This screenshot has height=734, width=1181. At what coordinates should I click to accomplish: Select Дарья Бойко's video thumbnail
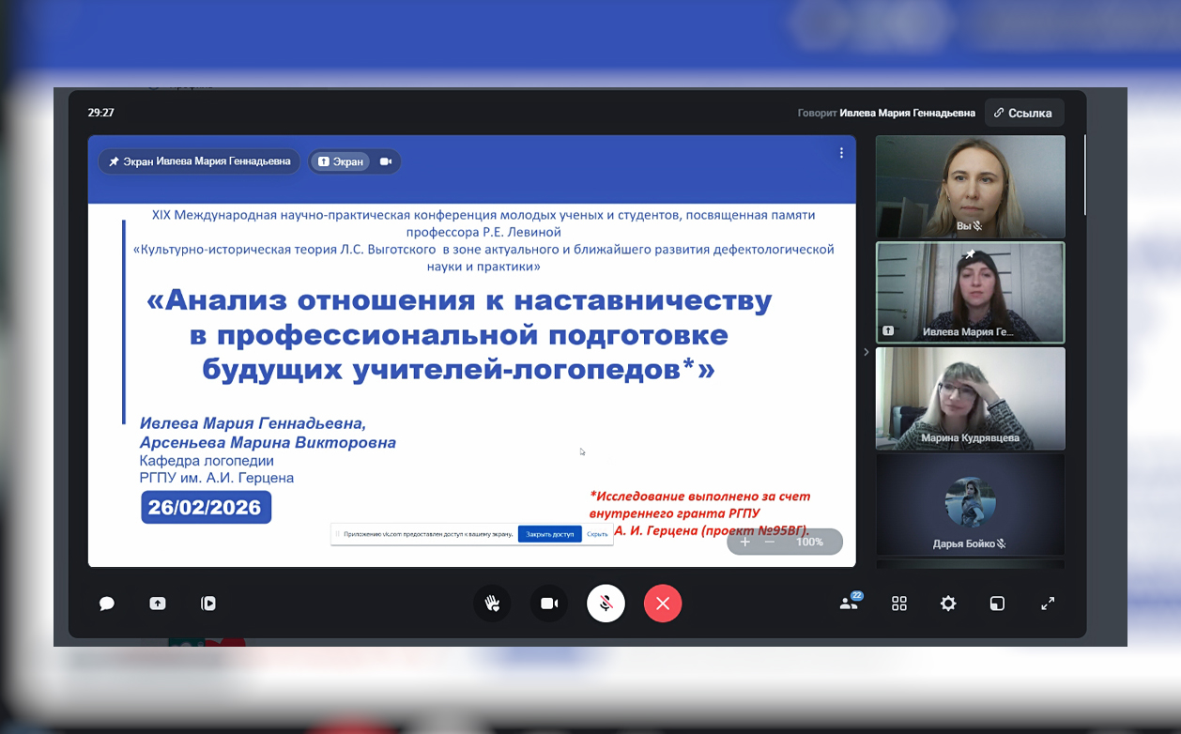point(970,504)
